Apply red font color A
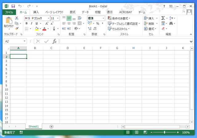Viewport: 197px width, 138px height. (44, 28)
